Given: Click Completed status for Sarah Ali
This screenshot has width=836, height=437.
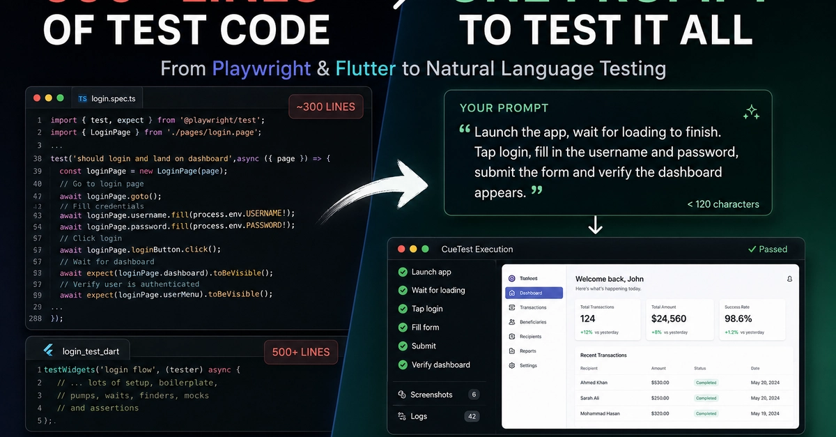Looking at the screenshot, I should pyautogui.click(x=706, y=398).
